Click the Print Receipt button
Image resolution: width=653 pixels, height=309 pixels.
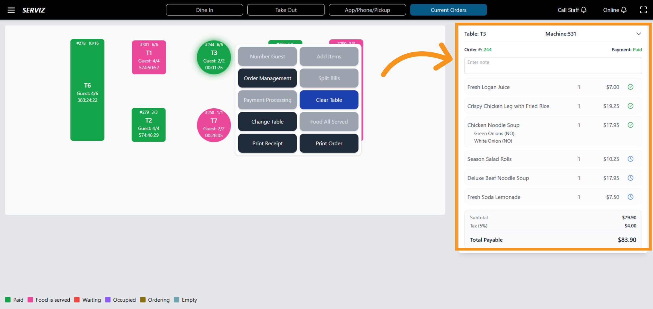click(x=267, y=143)
